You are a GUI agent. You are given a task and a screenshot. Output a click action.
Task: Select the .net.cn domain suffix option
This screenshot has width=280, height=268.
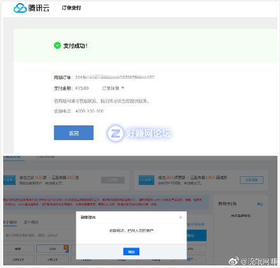pos(53,259)
